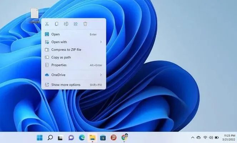This screenshot has height=143, width=237.
Task: Open Microsoft Store from taskbar
Action: coord(103,138)
